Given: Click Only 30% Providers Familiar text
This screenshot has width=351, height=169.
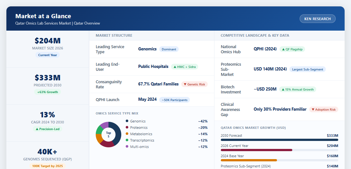Looking at the screenshot, I should (x=280, y=109).
